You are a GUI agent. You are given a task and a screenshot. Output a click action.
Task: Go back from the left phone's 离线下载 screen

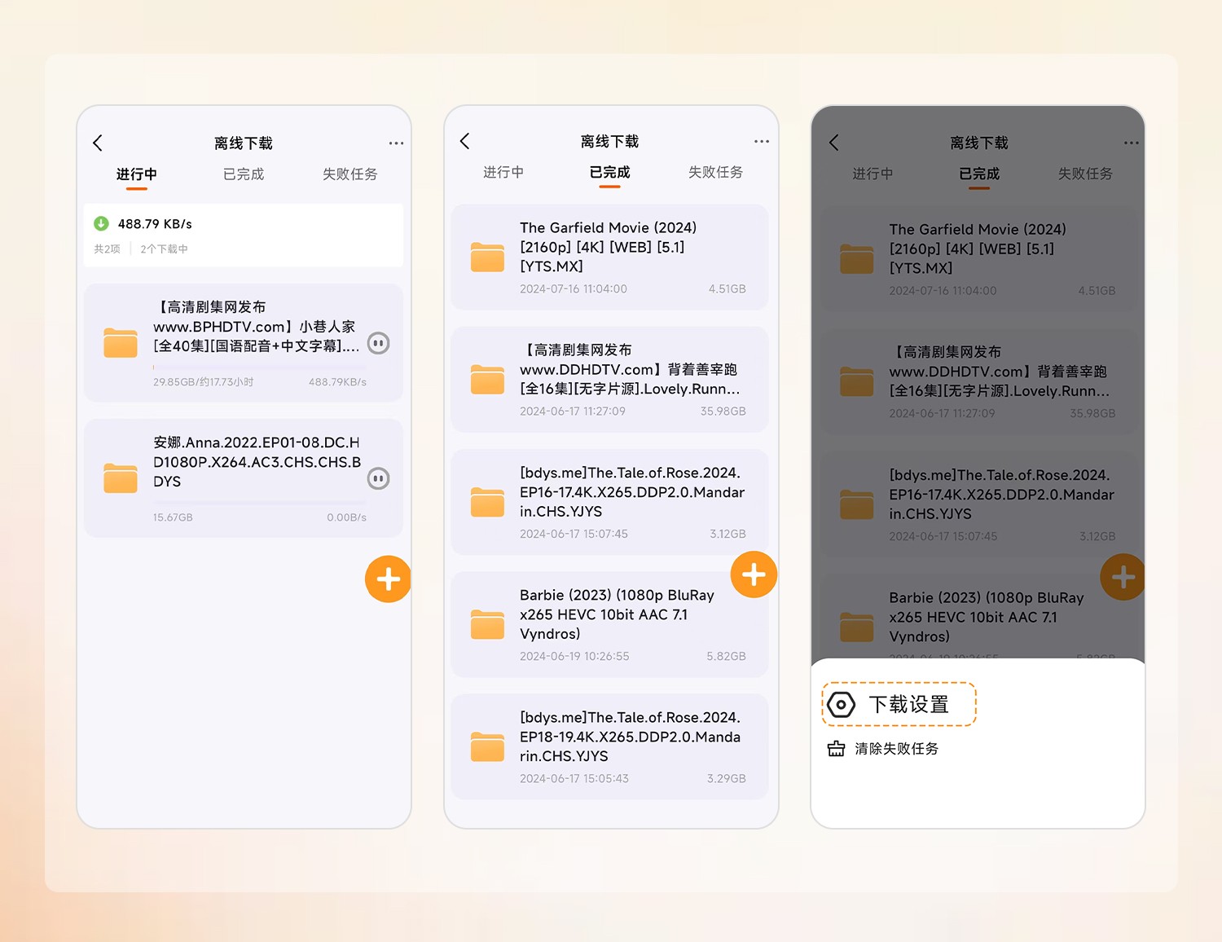pos(98,143)
